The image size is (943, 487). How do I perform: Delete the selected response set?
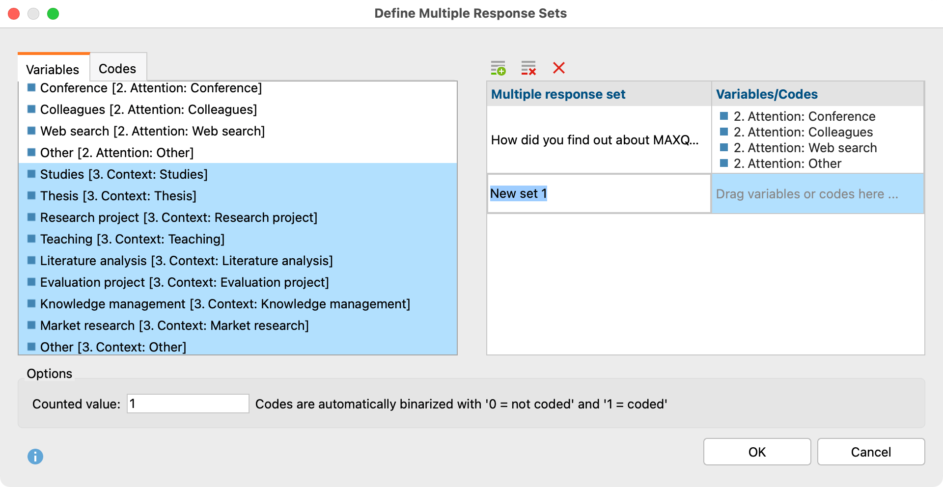559,69
